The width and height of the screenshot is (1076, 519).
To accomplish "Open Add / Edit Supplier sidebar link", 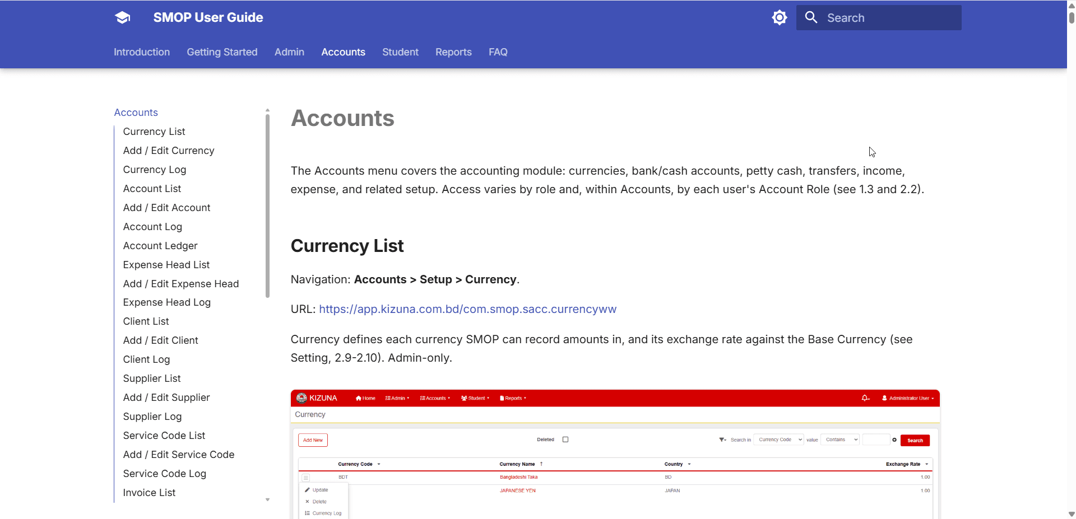I will pyautogui.click(x=166, y=398).
